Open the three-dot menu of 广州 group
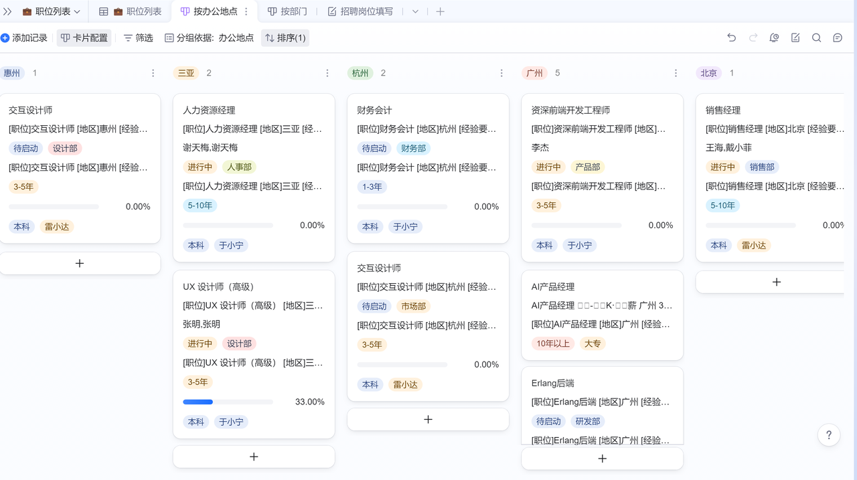The height and width of the screenshot is (480, 857). [x=676, y=73]
